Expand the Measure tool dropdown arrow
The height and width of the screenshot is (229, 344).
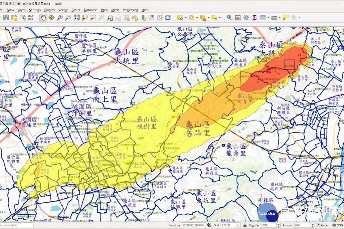point(279,18)
